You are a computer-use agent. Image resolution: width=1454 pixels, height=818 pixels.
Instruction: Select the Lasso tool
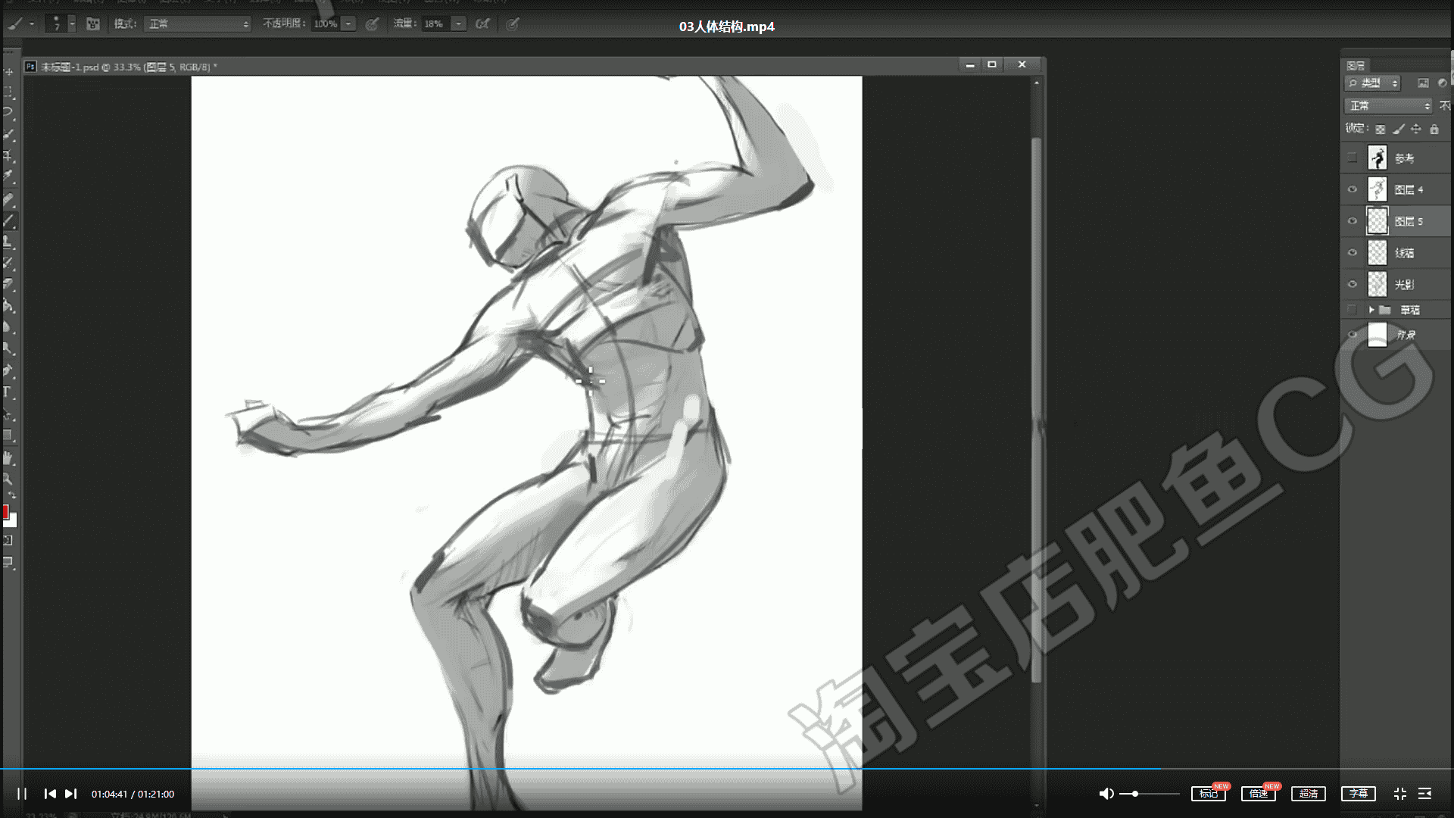click(8, 112)
